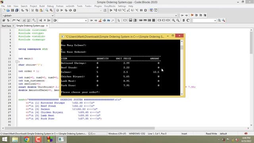254x143 pixels.
Task: Redo the edit via toolbar icon
Action: (x=27, y=10)
